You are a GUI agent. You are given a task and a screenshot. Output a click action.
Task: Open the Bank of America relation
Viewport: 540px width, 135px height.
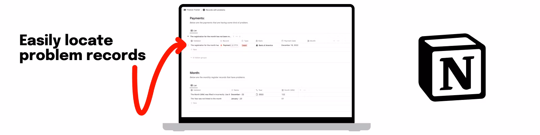coord(265,45)
